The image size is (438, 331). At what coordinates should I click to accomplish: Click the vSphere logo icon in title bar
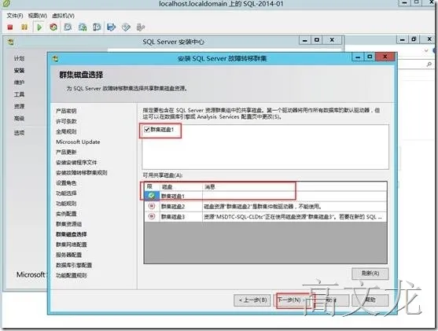point(6,3)
